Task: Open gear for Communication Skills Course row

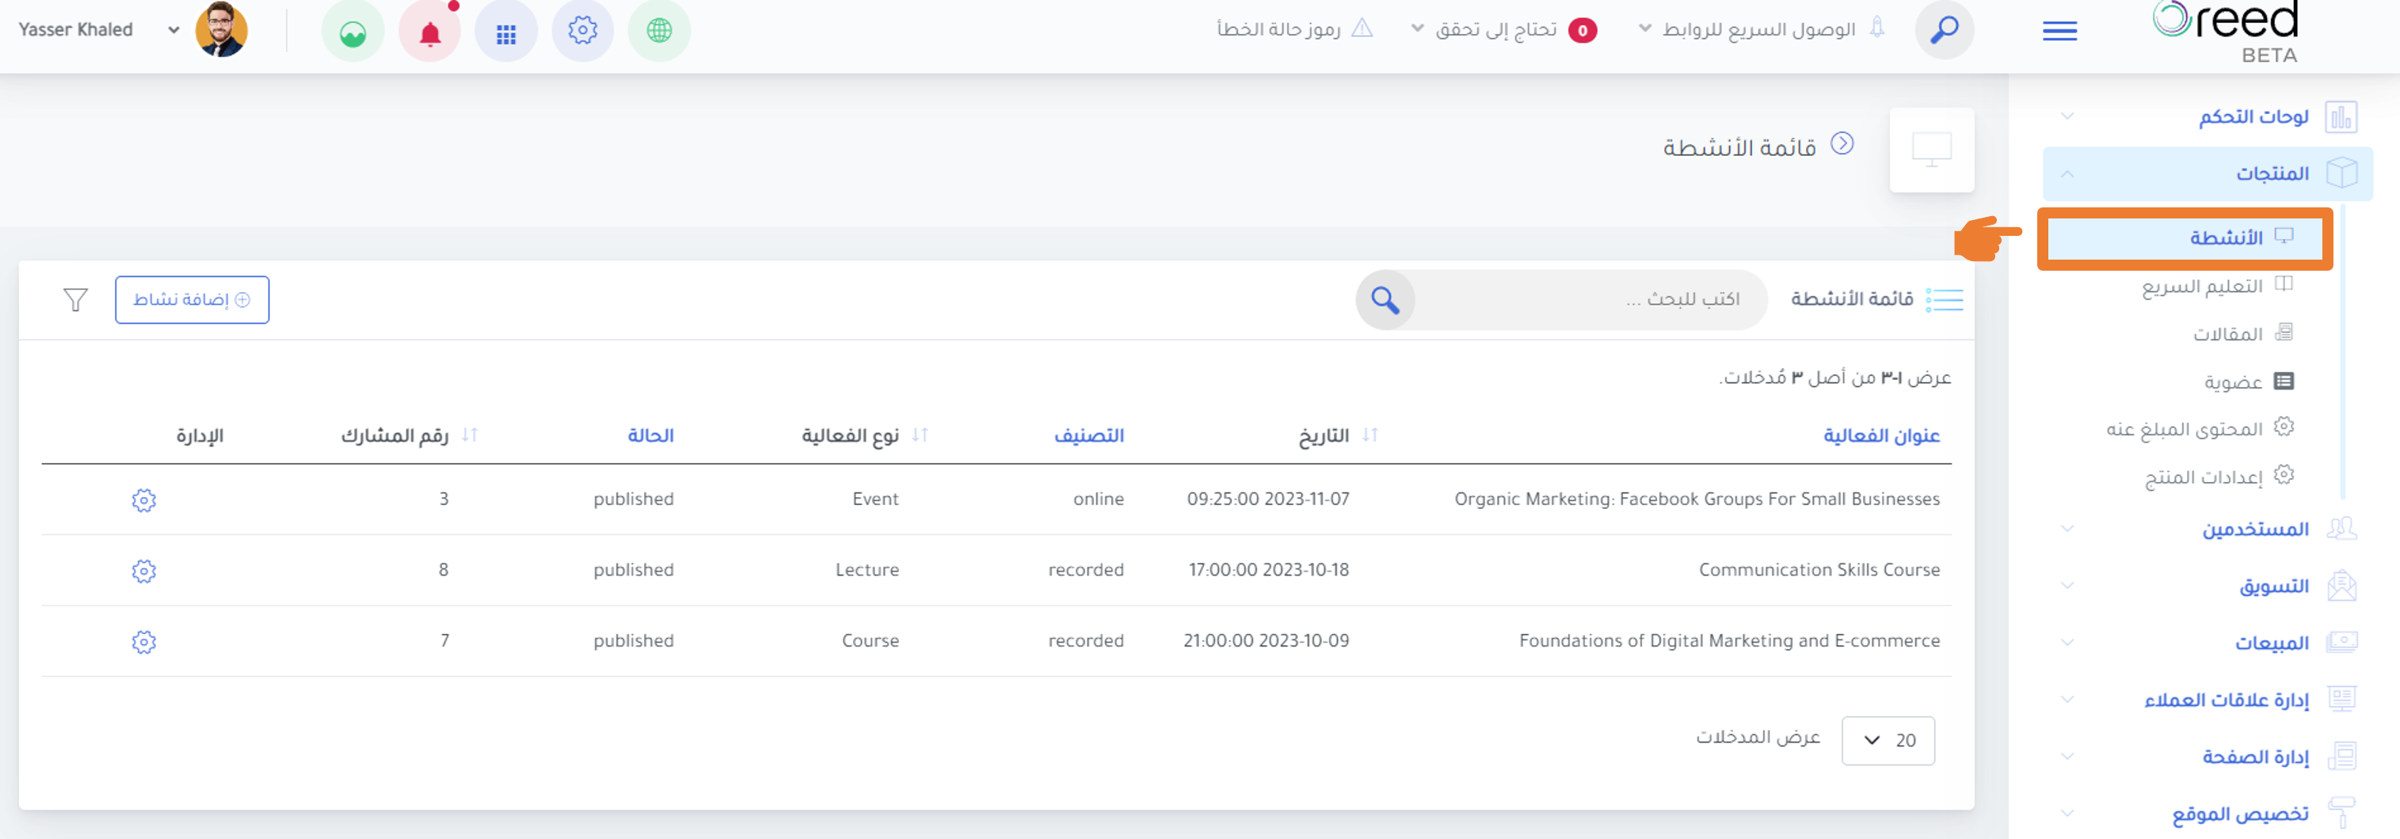Action: coord(143,571)
